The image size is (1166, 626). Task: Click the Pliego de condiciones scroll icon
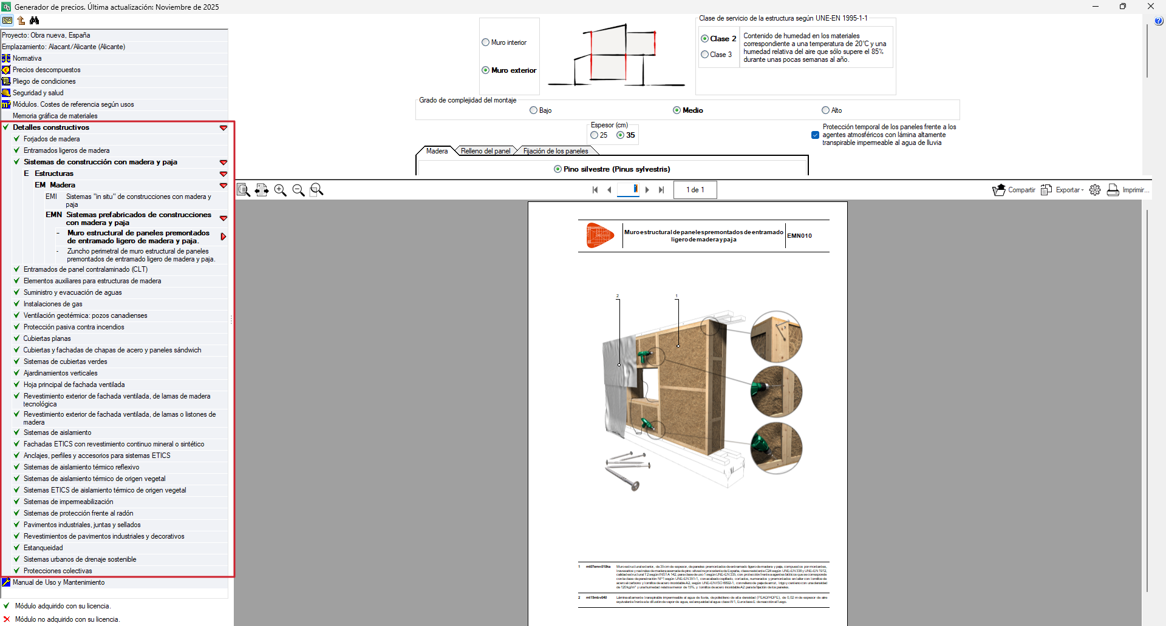pyautogui.click(x=6, y=81)
